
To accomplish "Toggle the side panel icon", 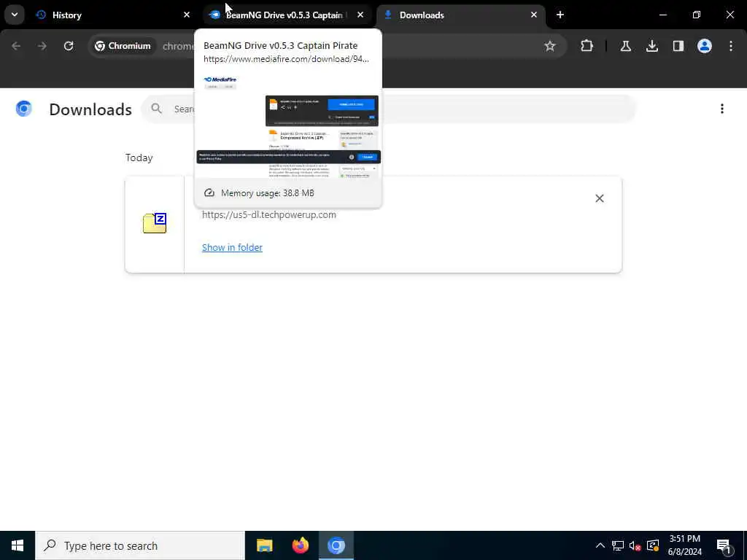I will coord(678,46).
